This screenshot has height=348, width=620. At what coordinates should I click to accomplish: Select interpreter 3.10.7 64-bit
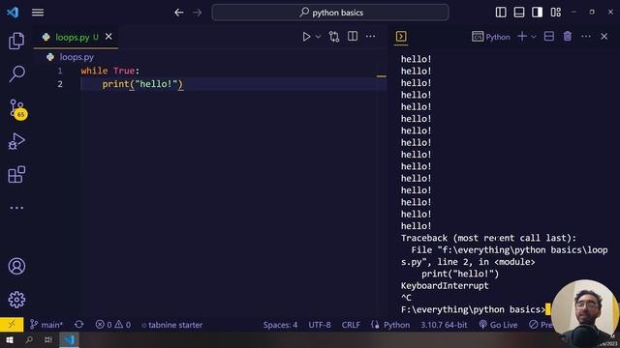click(x=444, y=325)
